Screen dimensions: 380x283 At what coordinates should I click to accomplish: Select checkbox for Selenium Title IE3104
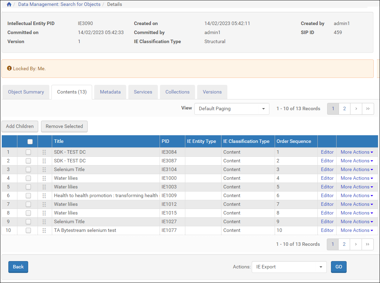29,170
